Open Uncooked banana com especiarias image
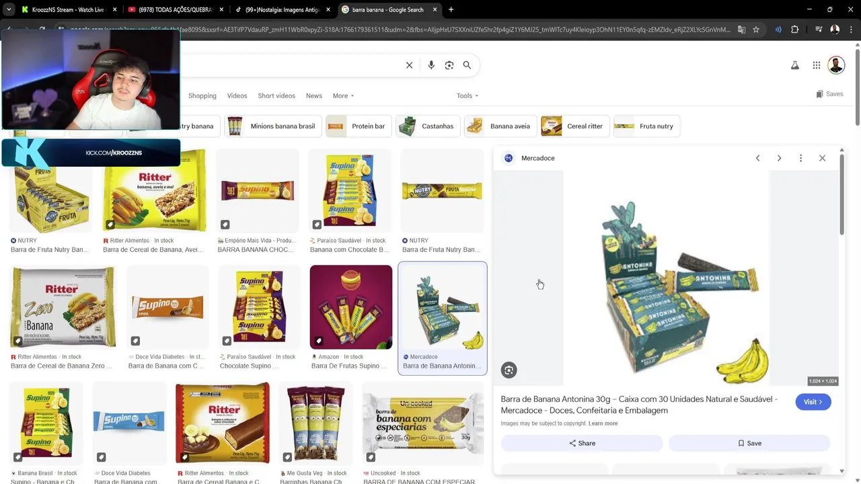This screenshot has height=484, width=861. (x=423, y=424)
